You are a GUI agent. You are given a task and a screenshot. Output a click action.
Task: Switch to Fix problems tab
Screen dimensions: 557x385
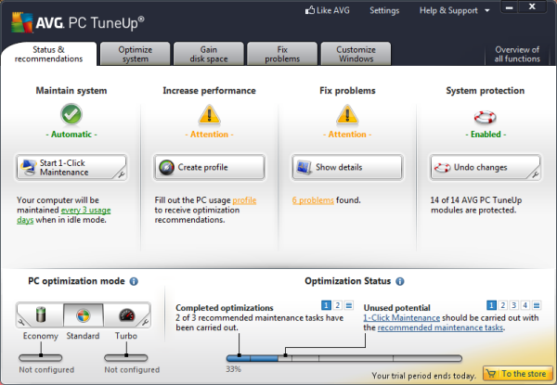click(x=282, y=54)
